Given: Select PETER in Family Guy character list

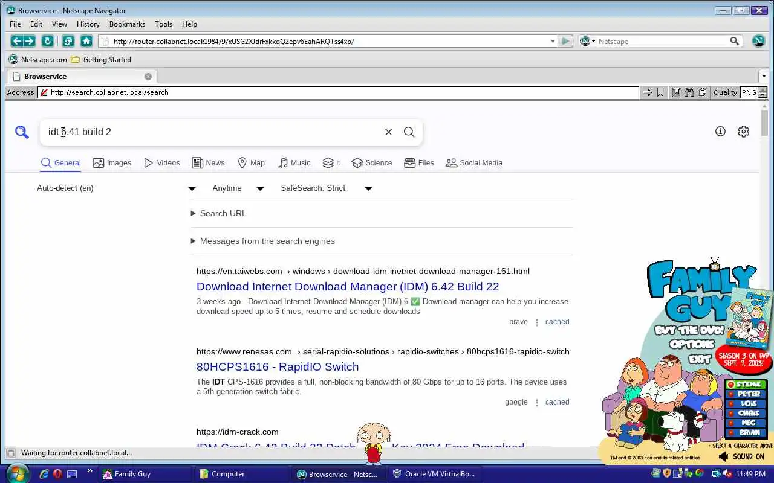Looking at the screenshot, I should point(746,394).
